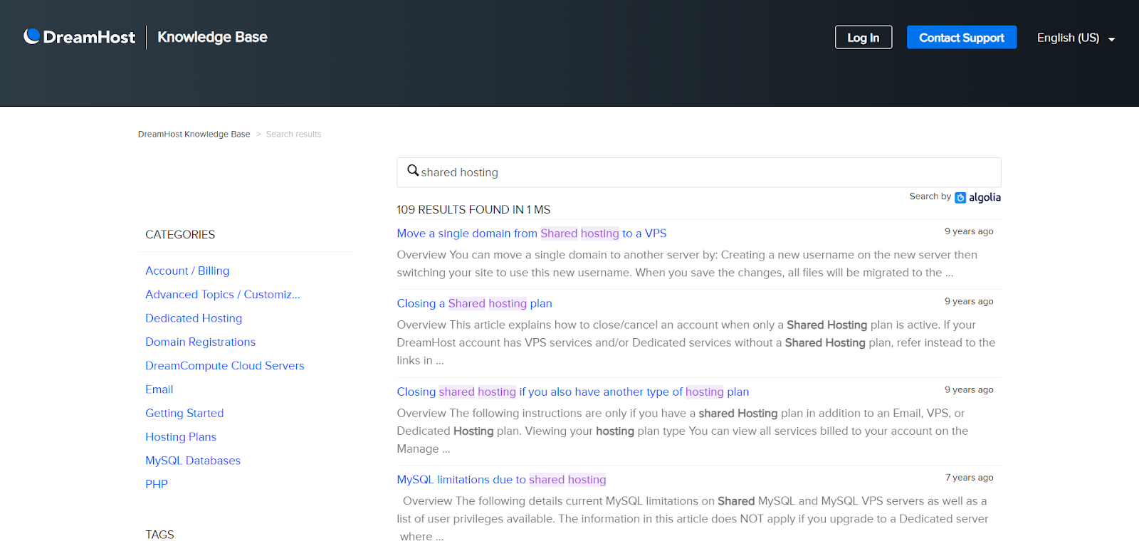Open 'Closing shared hosting if you also have another type' article
1139x541 pixels.
[x=573, y=392]
